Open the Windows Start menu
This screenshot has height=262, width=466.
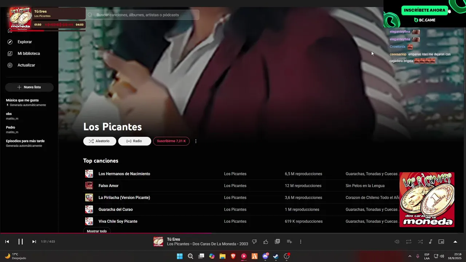[x=179, y=256]
